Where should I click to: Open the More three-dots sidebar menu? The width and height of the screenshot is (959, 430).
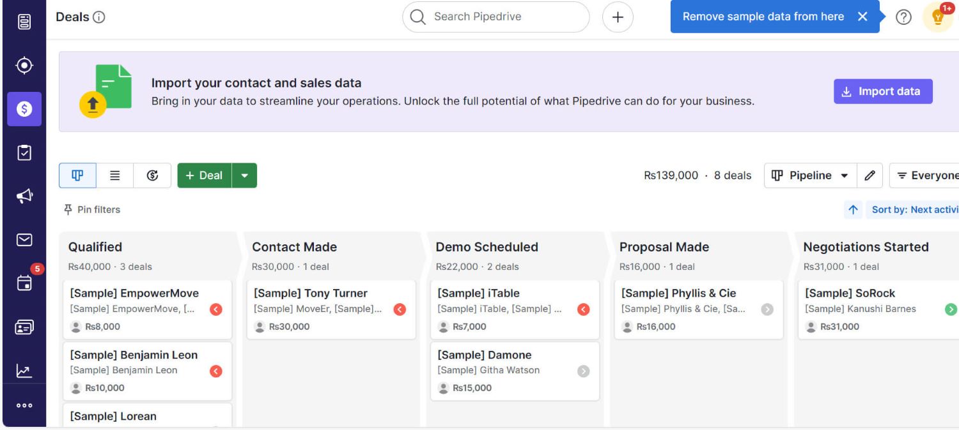click(x=24, y=405)
